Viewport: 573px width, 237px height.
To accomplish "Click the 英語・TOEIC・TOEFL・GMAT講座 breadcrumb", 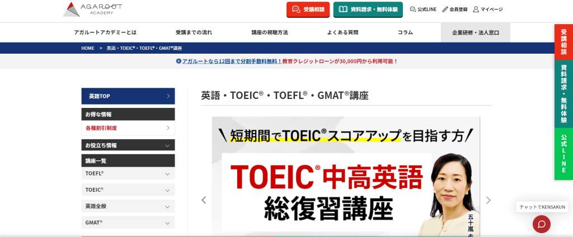I will 144,48.
